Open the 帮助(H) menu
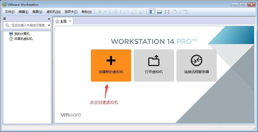The width and height of the screenshot is (258, 132). click(87, 12)
